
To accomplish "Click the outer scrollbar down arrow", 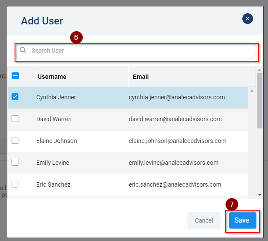I will tap(259, 195).
